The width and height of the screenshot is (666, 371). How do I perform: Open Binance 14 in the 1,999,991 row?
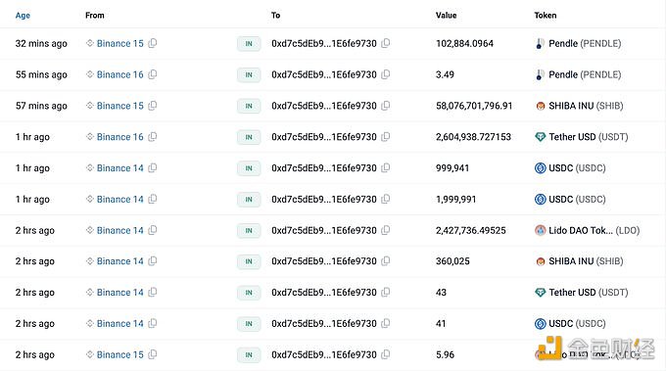120,199
